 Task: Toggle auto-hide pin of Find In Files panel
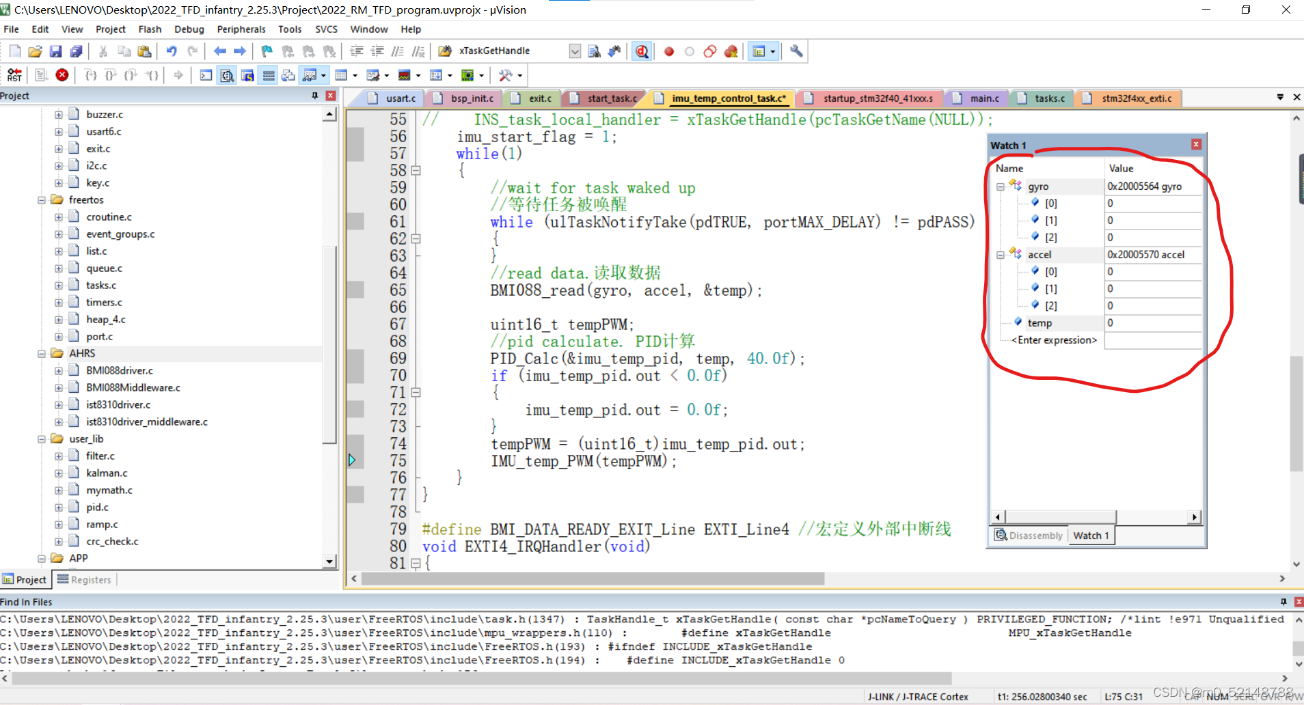point(1283,602)
